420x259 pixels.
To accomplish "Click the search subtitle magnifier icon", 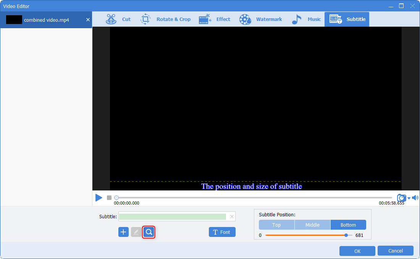I will click(149, 232).
